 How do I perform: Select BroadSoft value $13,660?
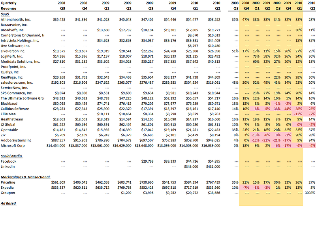click(x=103, y=30)
